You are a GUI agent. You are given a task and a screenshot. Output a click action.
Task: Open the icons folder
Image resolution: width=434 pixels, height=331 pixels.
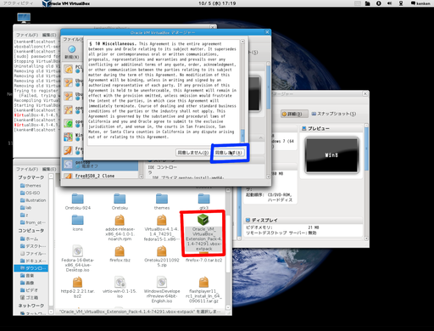78,223
